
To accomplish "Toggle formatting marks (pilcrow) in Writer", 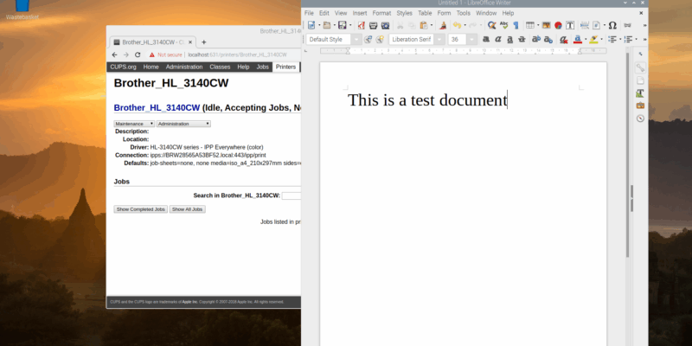I will pyautogui.click(x=515, y=26).
